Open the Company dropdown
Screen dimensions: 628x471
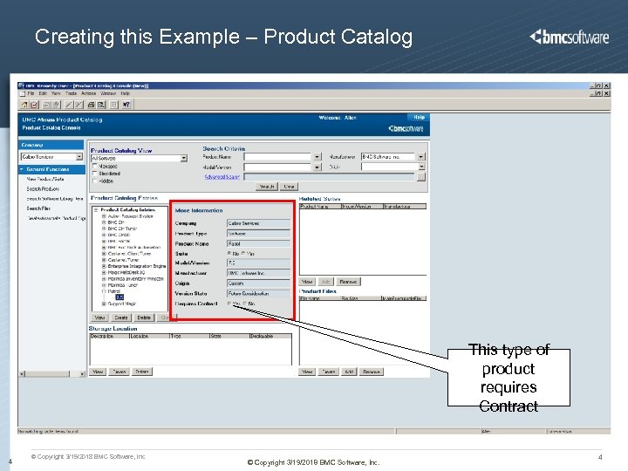[79, 157]
